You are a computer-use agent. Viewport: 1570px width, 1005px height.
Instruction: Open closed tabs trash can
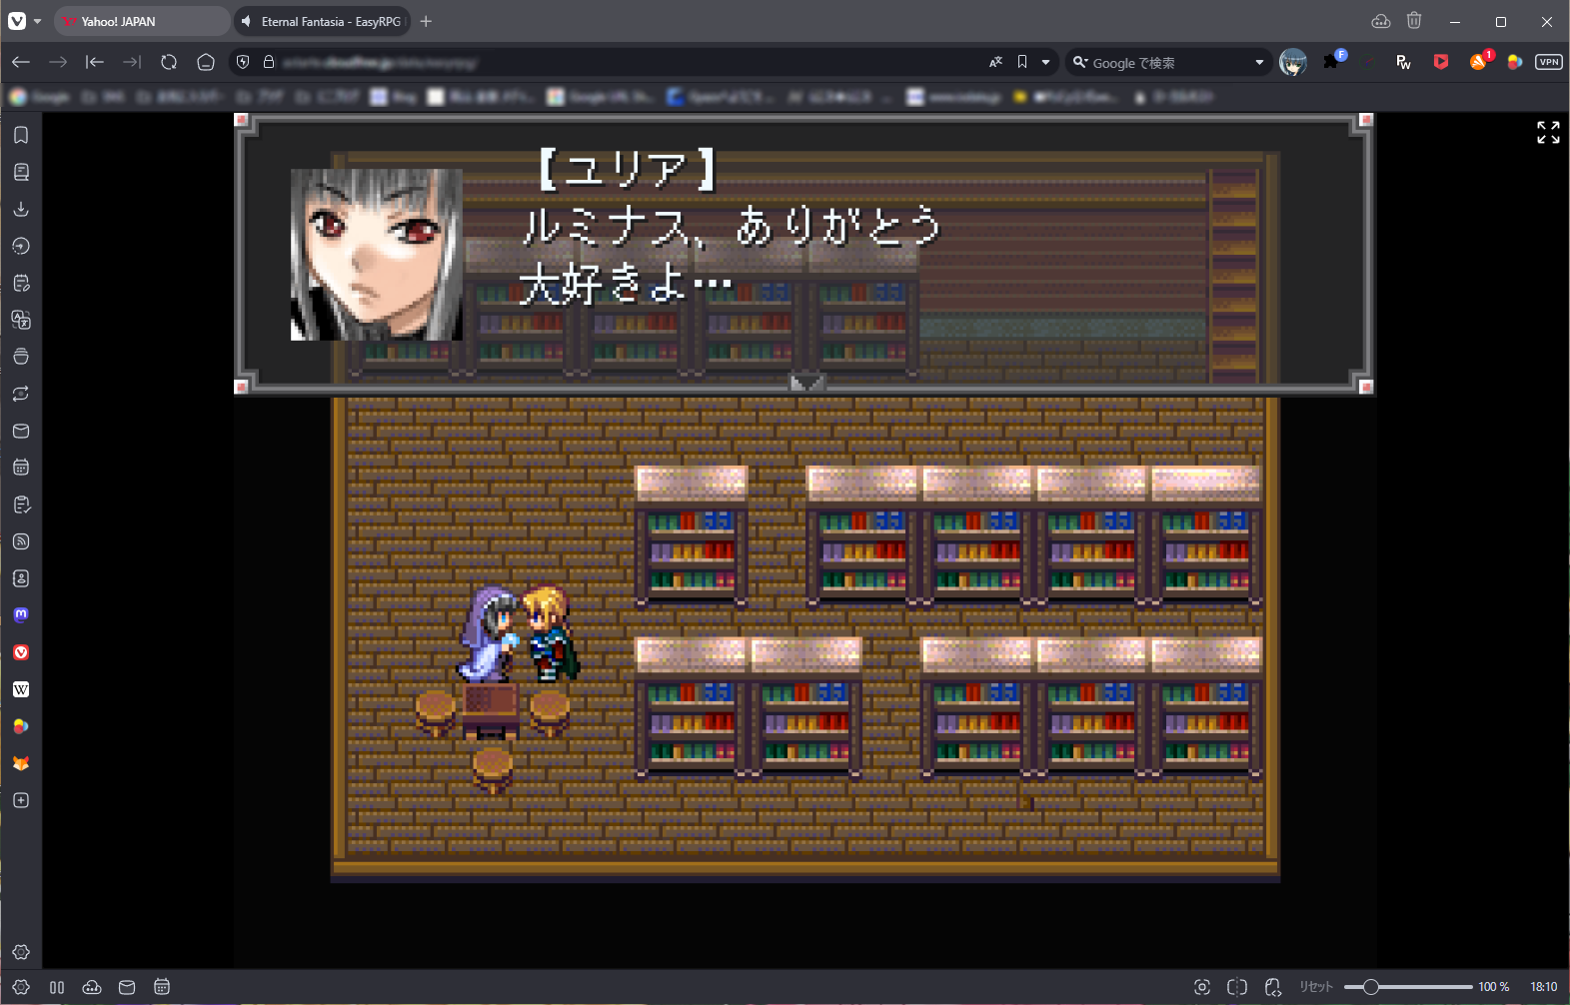1414,21
